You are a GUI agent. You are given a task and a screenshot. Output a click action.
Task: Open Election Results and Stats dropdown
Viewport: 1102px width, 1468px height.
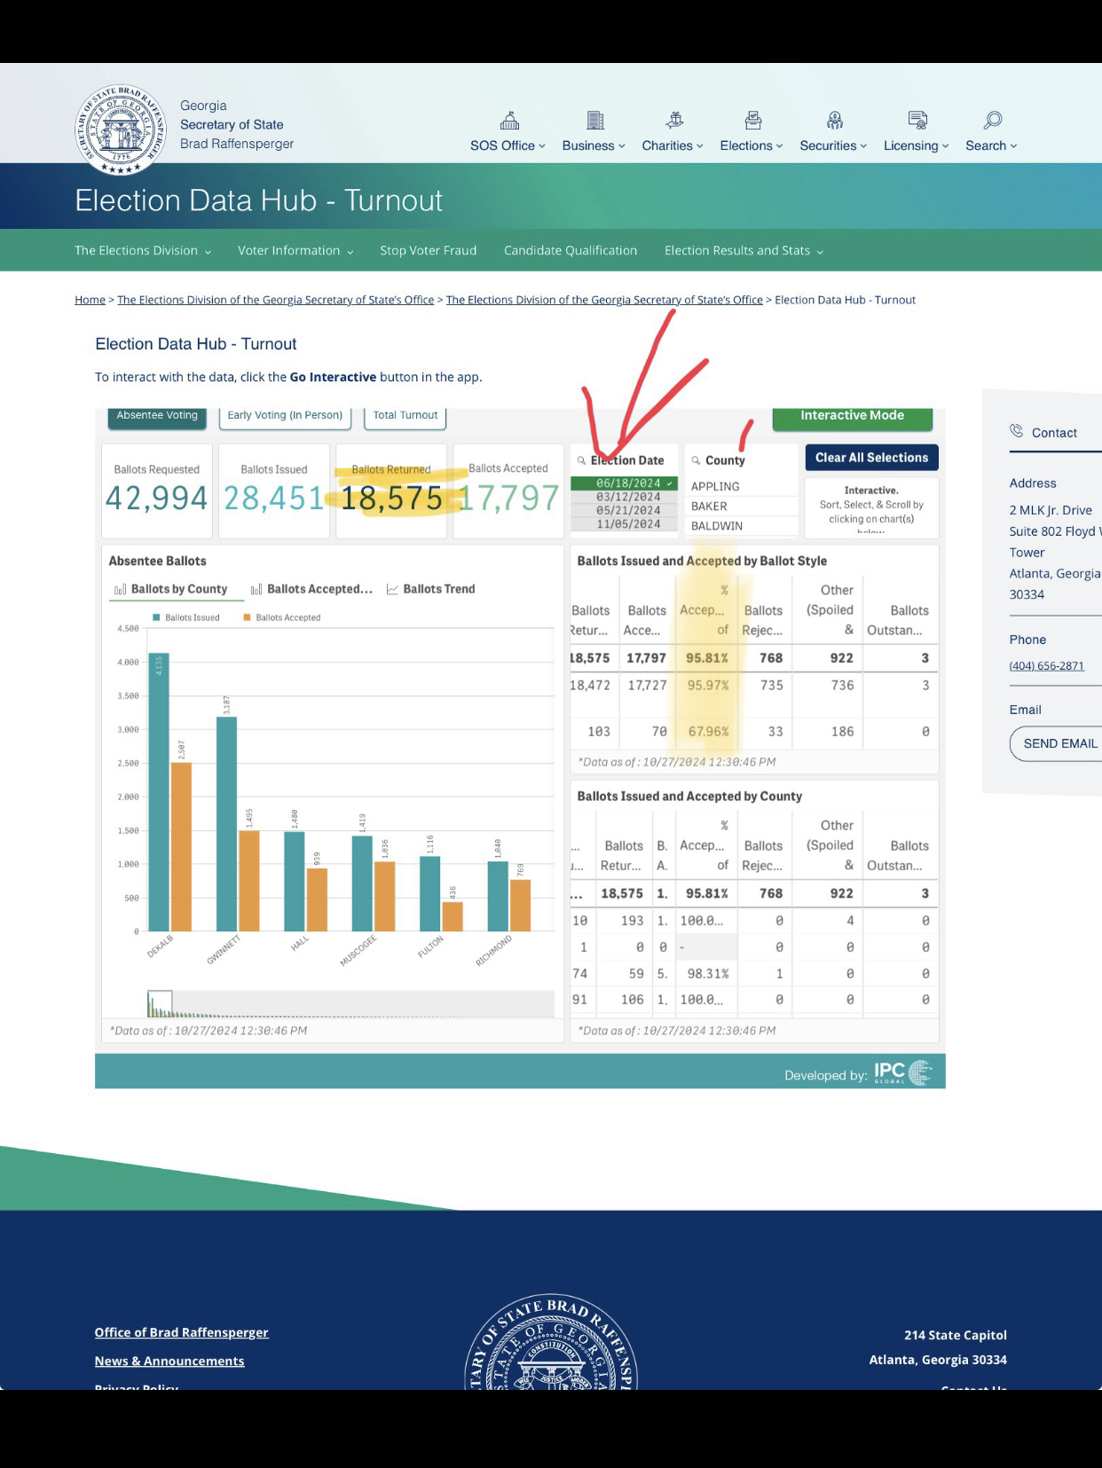coord(744,251)
